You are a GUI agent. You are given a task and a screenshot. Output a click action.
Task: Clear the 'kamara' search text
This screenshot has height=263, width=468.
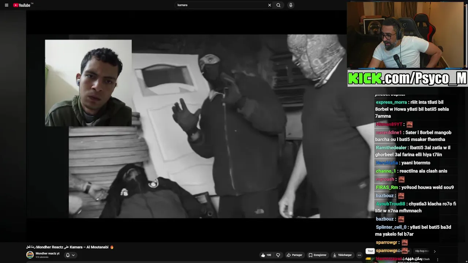tap(269, 5)
